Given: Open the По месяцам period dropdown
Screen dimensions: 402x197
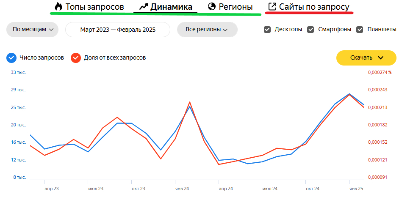Looking at the screenshot, I should click(33, 30).
